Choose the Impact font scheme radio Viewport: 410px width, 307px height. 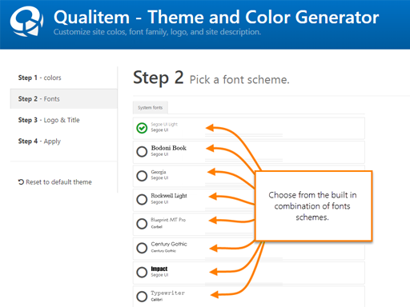(142, 272)
